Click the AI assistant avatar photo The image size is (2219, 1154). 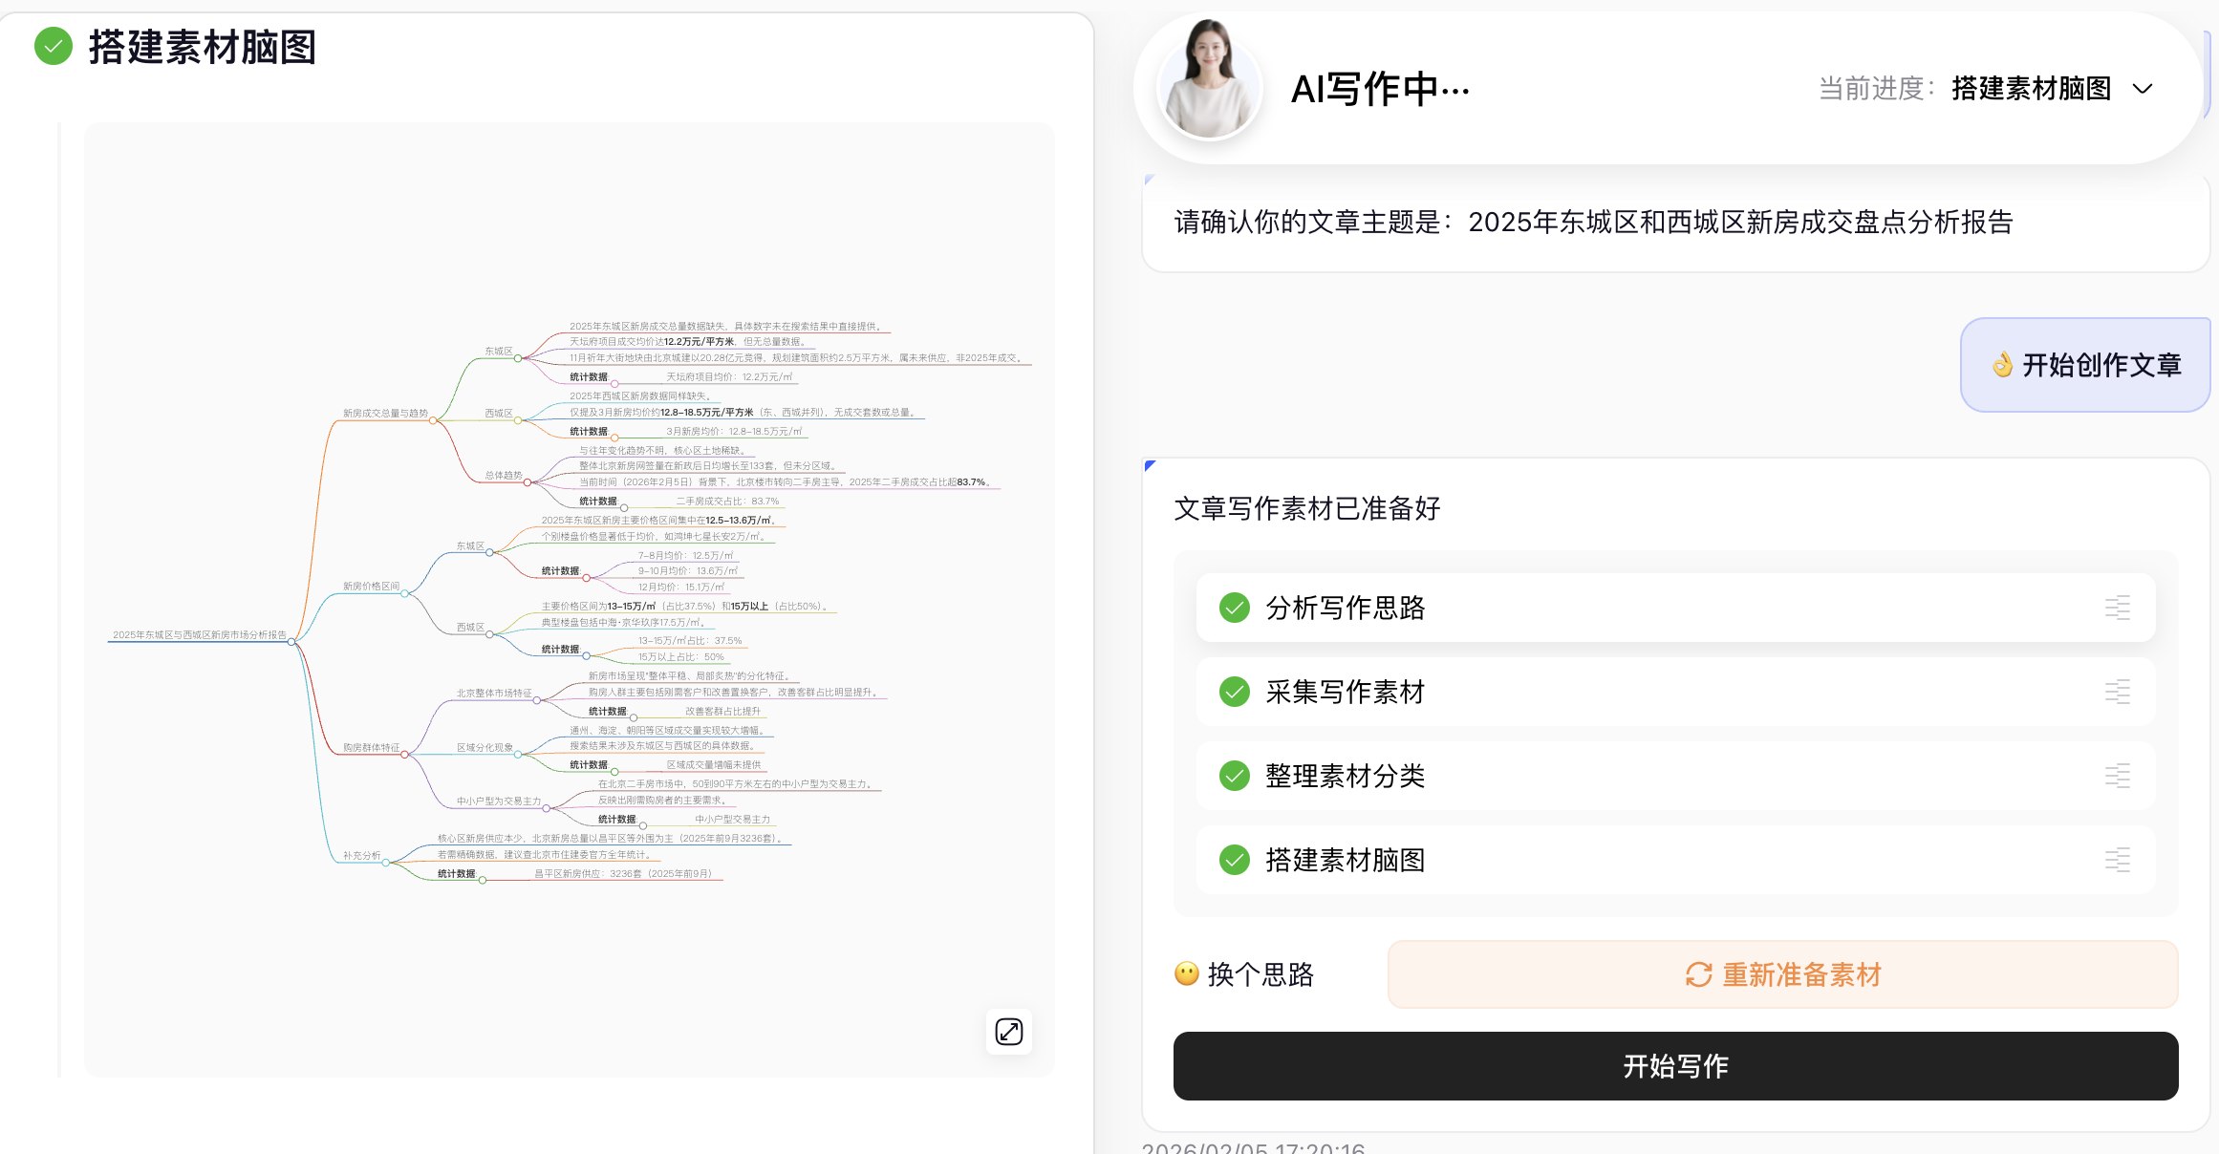tap(1209, 80)
